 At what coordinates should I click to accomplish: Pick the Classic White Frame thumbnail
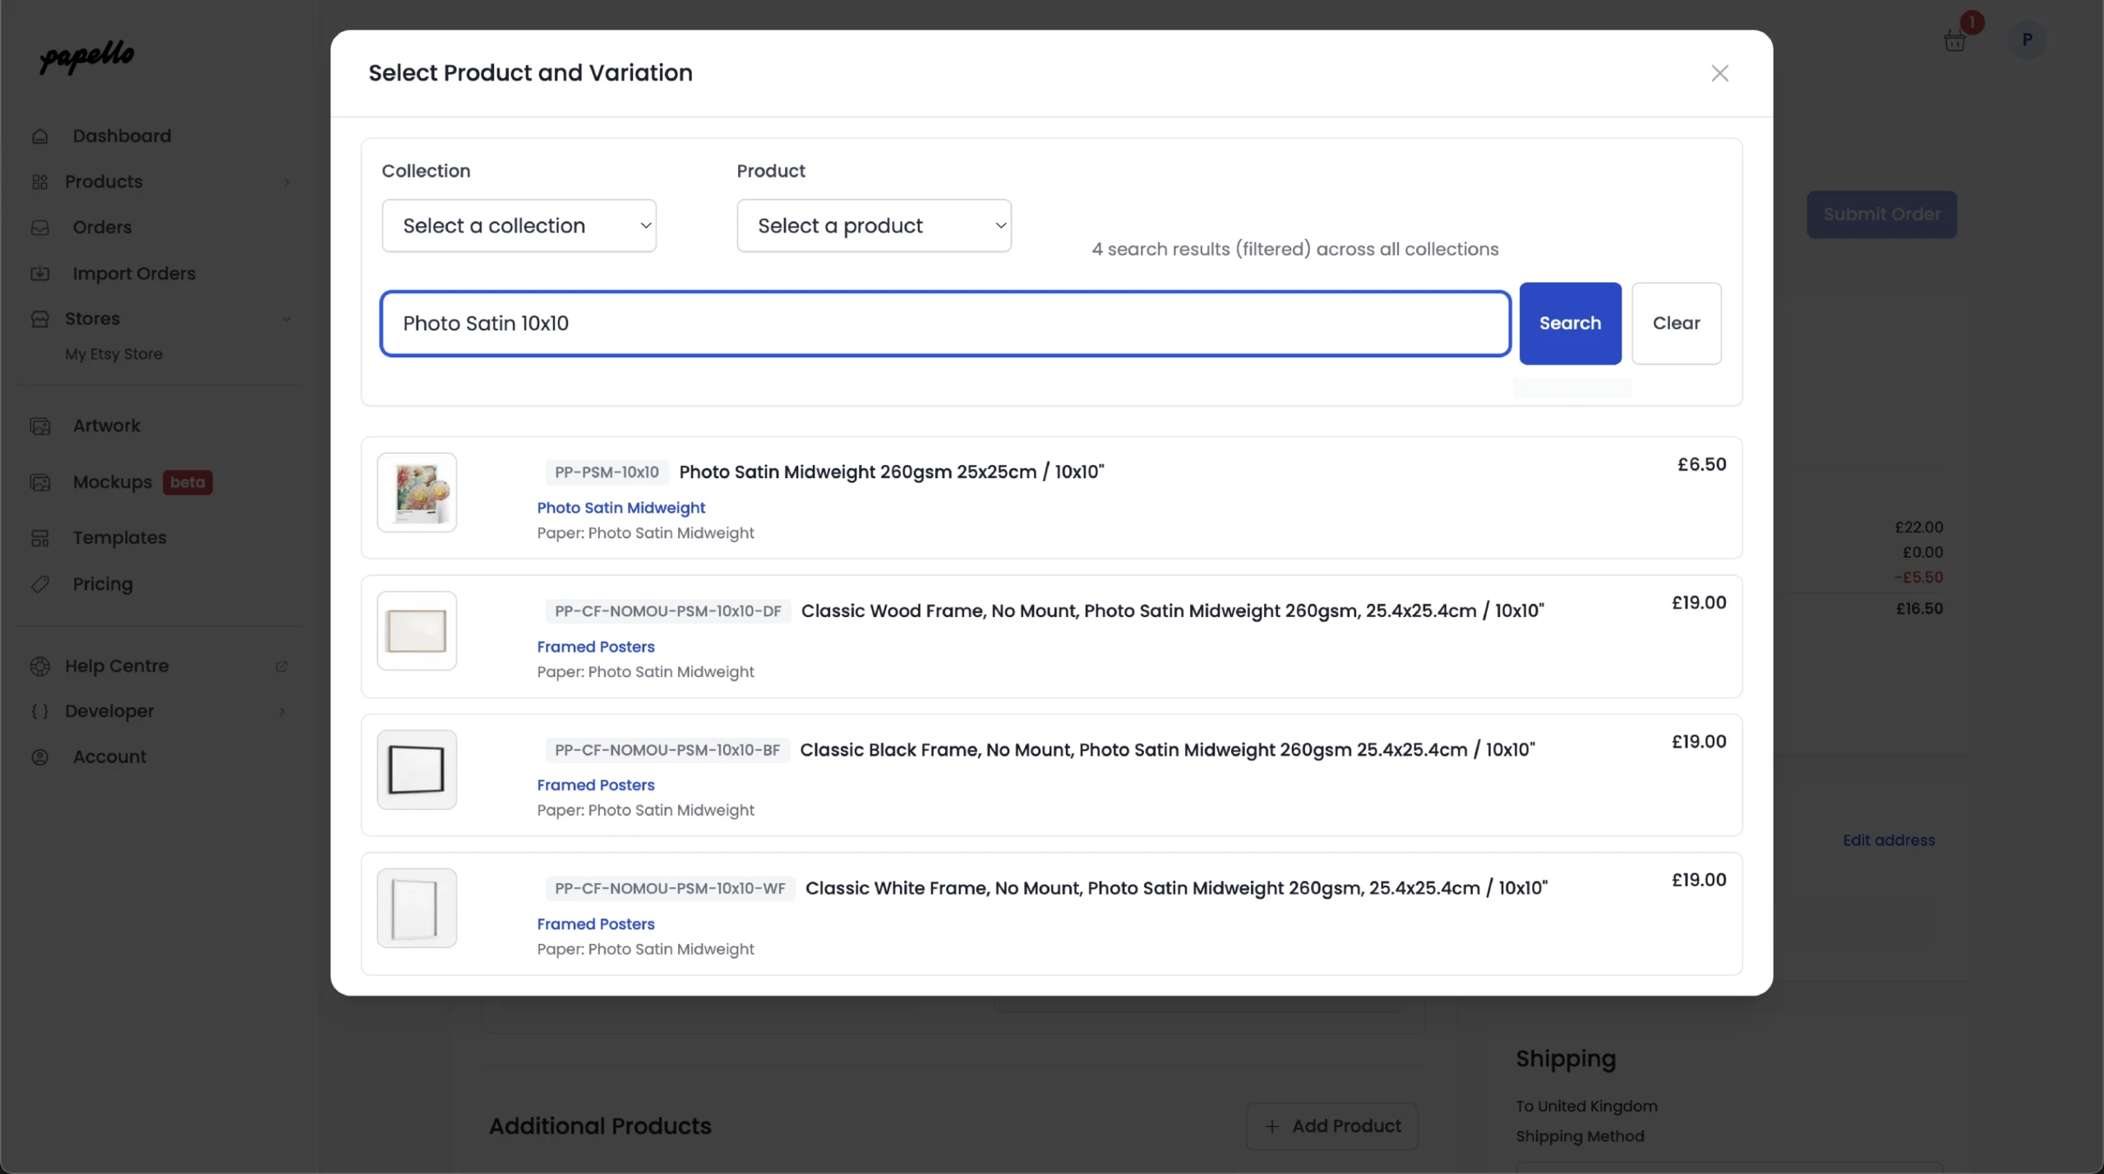417,908
